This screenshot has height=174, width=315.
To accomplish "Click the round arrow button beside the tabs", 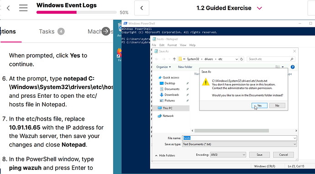I will point(105,32).
